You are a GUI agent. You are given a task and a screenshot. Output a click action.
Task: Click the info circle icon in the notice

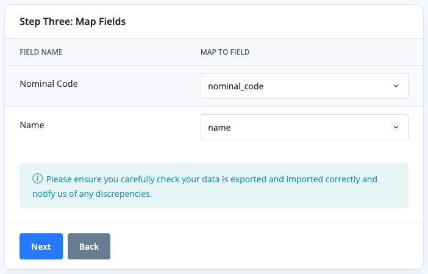(x=38, y=179)
